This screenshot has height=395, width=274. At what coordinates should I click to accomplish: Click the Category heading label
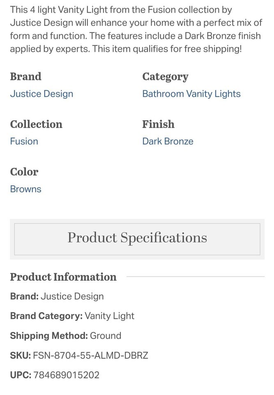(165, 77)
